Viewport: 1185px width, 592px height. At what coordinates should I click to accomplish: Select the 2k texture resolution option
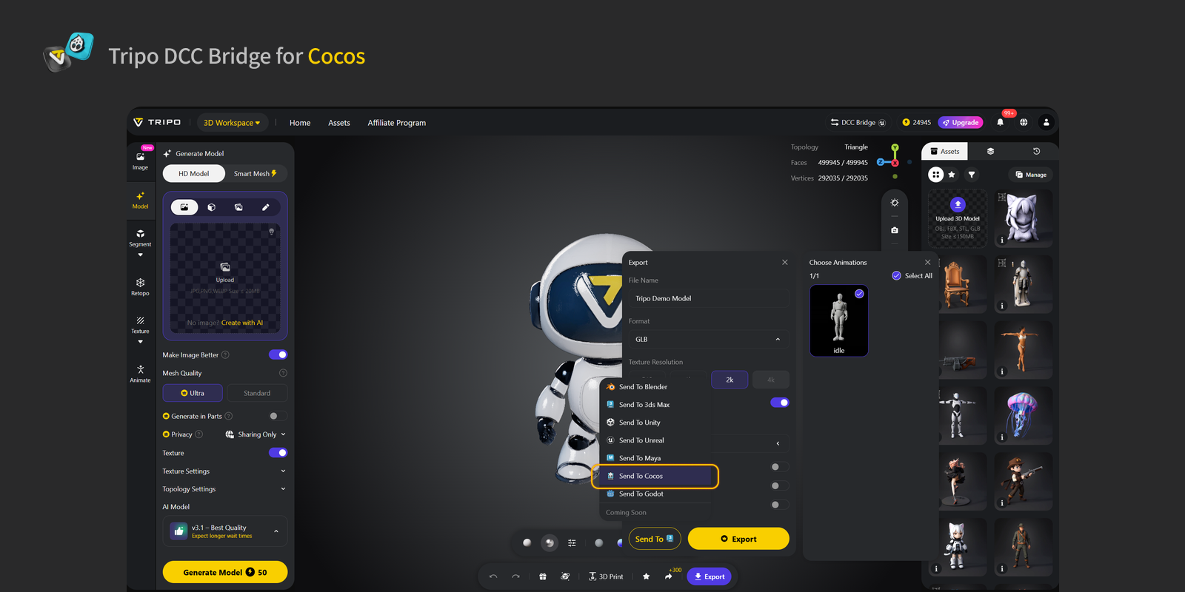[730, 380]
